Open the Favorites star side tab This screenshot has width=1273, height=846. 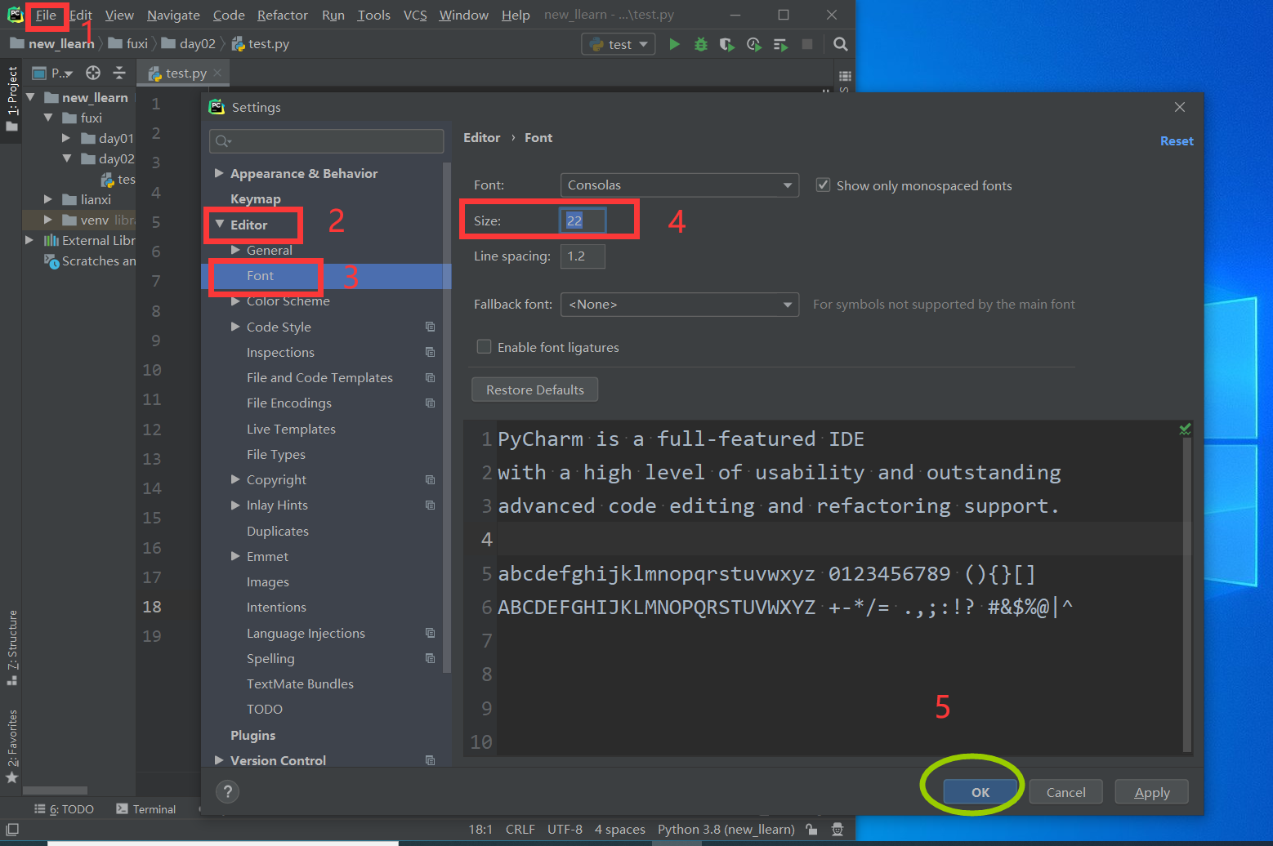11,746
